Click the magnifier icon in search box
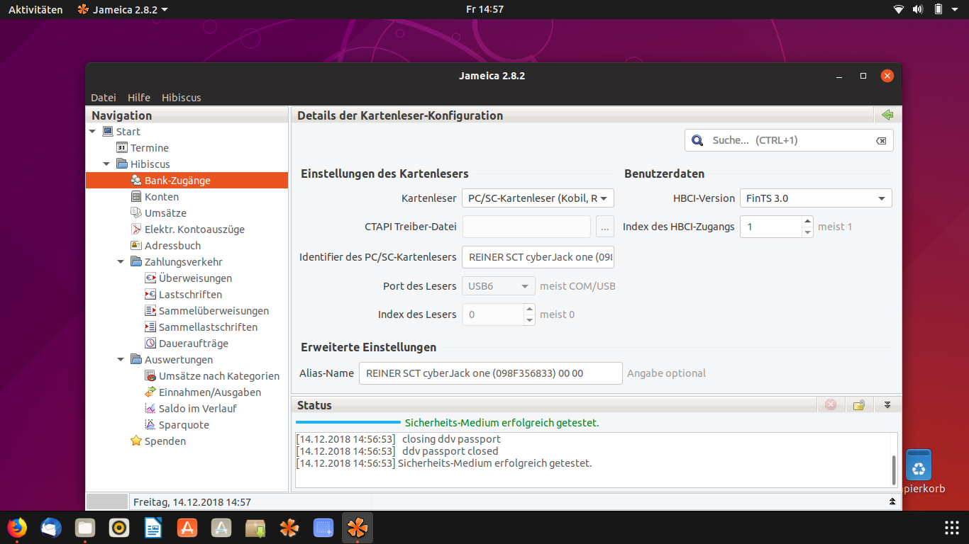Image resolution: width=969 pixels, height=544 pixels. pos(697,140)
